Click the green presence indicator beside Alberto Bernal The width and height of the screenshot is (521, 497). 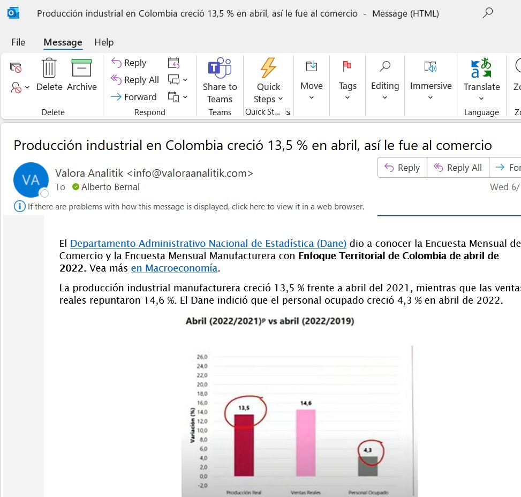tap(75, 187)
